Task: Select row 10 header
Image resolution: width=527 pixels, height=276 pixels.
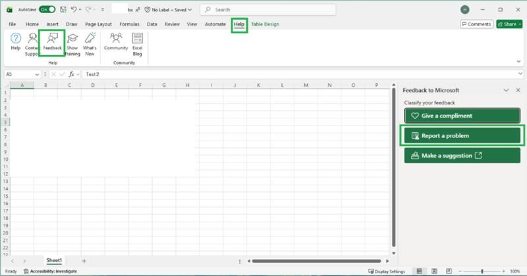Action: pyautogui.click(x=5, y=159)
